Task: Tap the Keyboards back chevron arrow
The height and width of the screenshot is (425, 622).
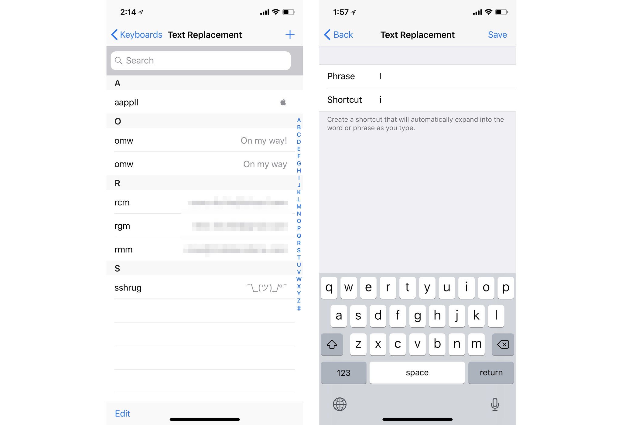Action: tap(115, 35)
